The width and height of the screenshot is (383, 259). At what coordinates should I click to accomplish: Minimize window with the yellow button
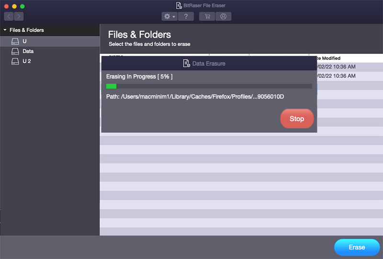[x=14, y=6]
